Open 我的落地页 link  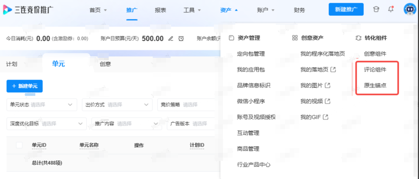[314, 70]
